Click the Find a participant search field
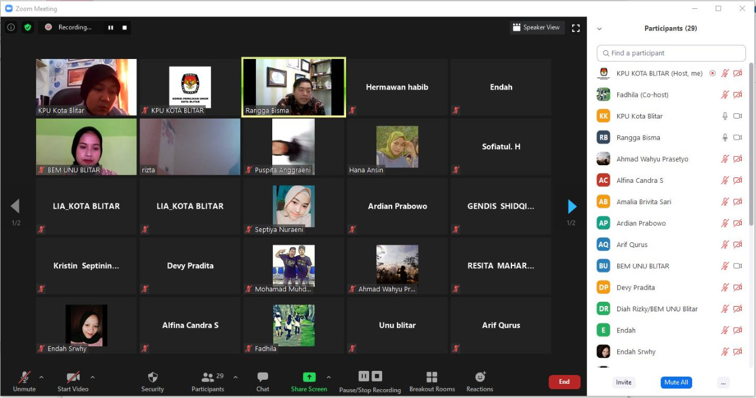Image resolution: width=756 pixels, height=398 pixels. (671, 53)
